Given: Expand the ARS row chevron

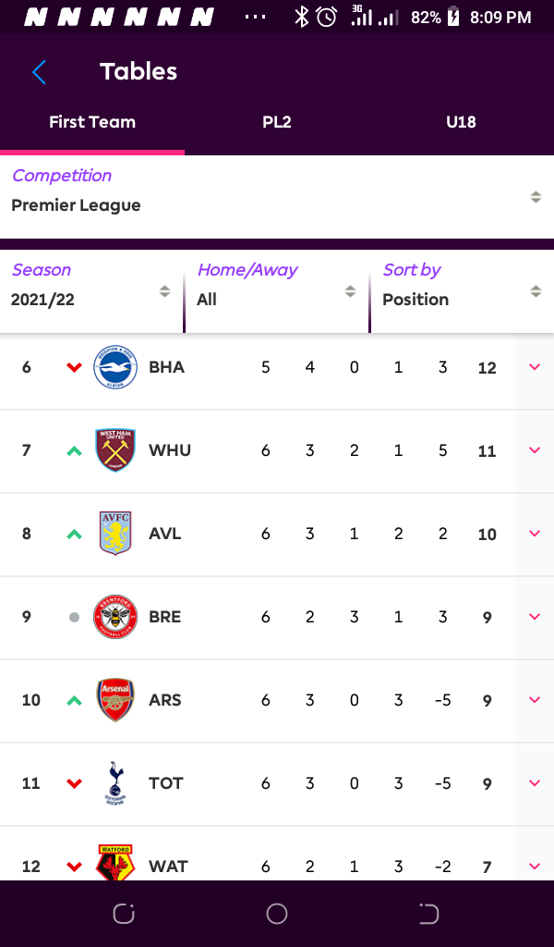Looking at the screenshot, I should point(535,700).
